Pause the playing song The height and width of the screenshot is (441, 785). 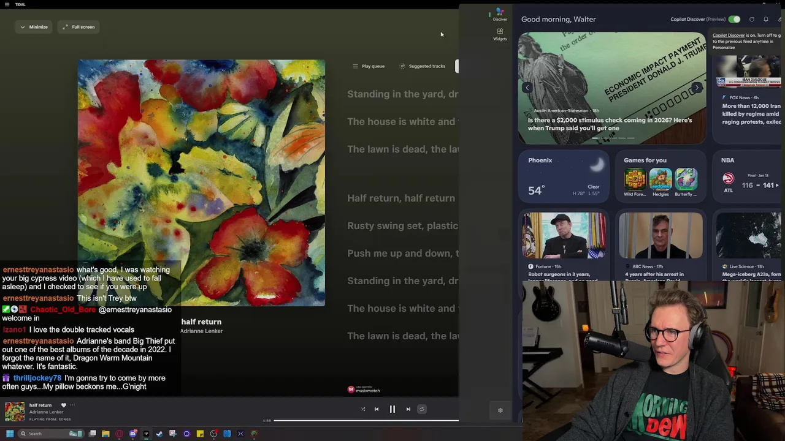pos(392,409)
